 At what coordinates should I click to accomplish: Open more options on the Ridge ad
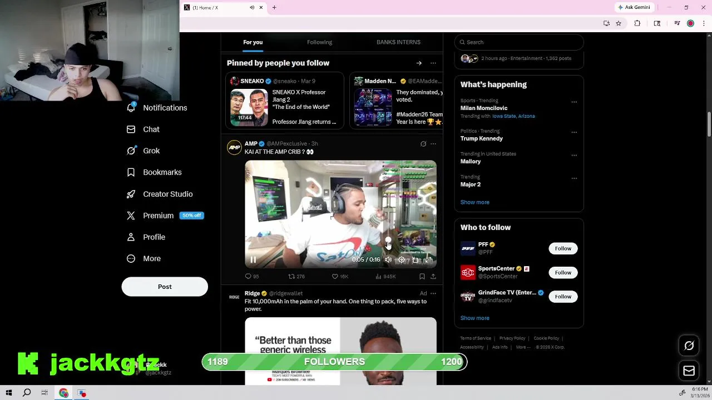[x=433, y=293]
